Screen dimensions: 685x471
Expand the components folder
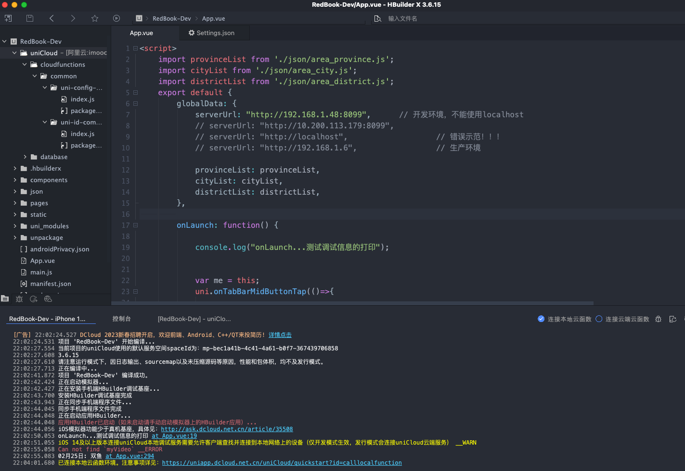click(x=15, y=180)
